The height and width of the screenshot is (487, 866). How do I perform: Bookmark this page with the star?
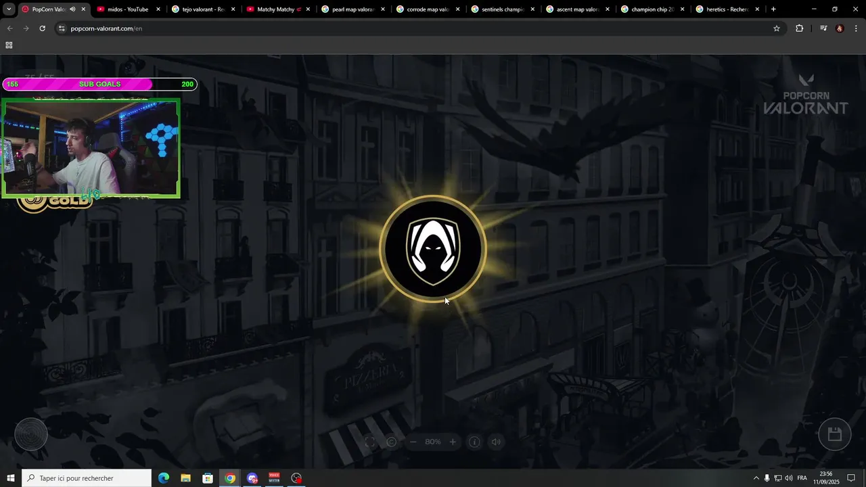777,28
